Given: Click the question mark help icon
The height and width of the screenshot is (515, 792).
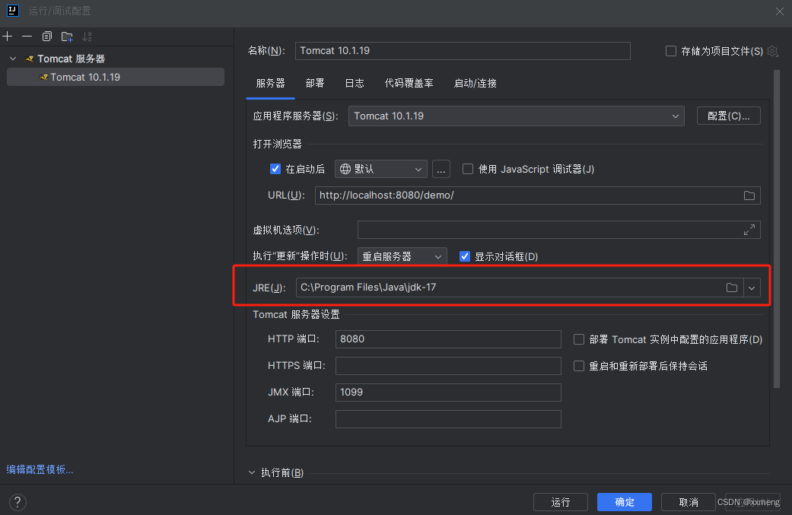Looking at the screenshot, I should 17,502.
